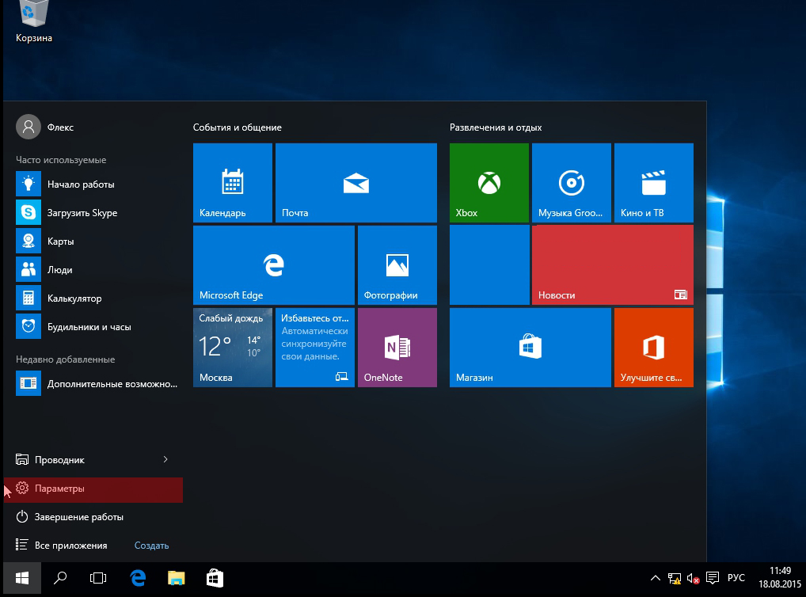This screenshot has width=806, height=597.
Task: Open the Новости news tile
Action: [x=612, y=264]
